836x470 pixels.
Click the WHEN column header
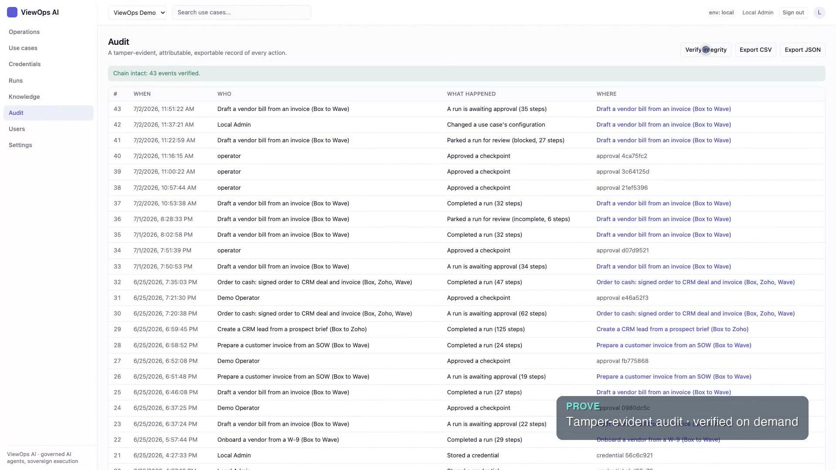[x=142, y=94]
